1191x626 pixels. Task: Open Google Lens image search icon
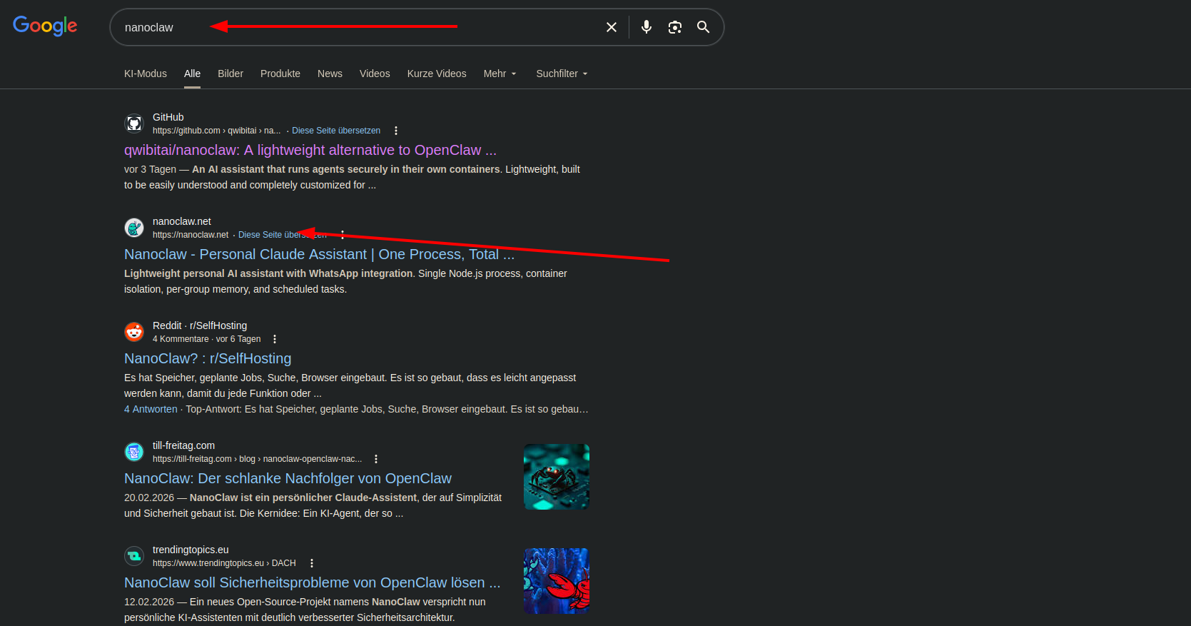click(675, 27)
